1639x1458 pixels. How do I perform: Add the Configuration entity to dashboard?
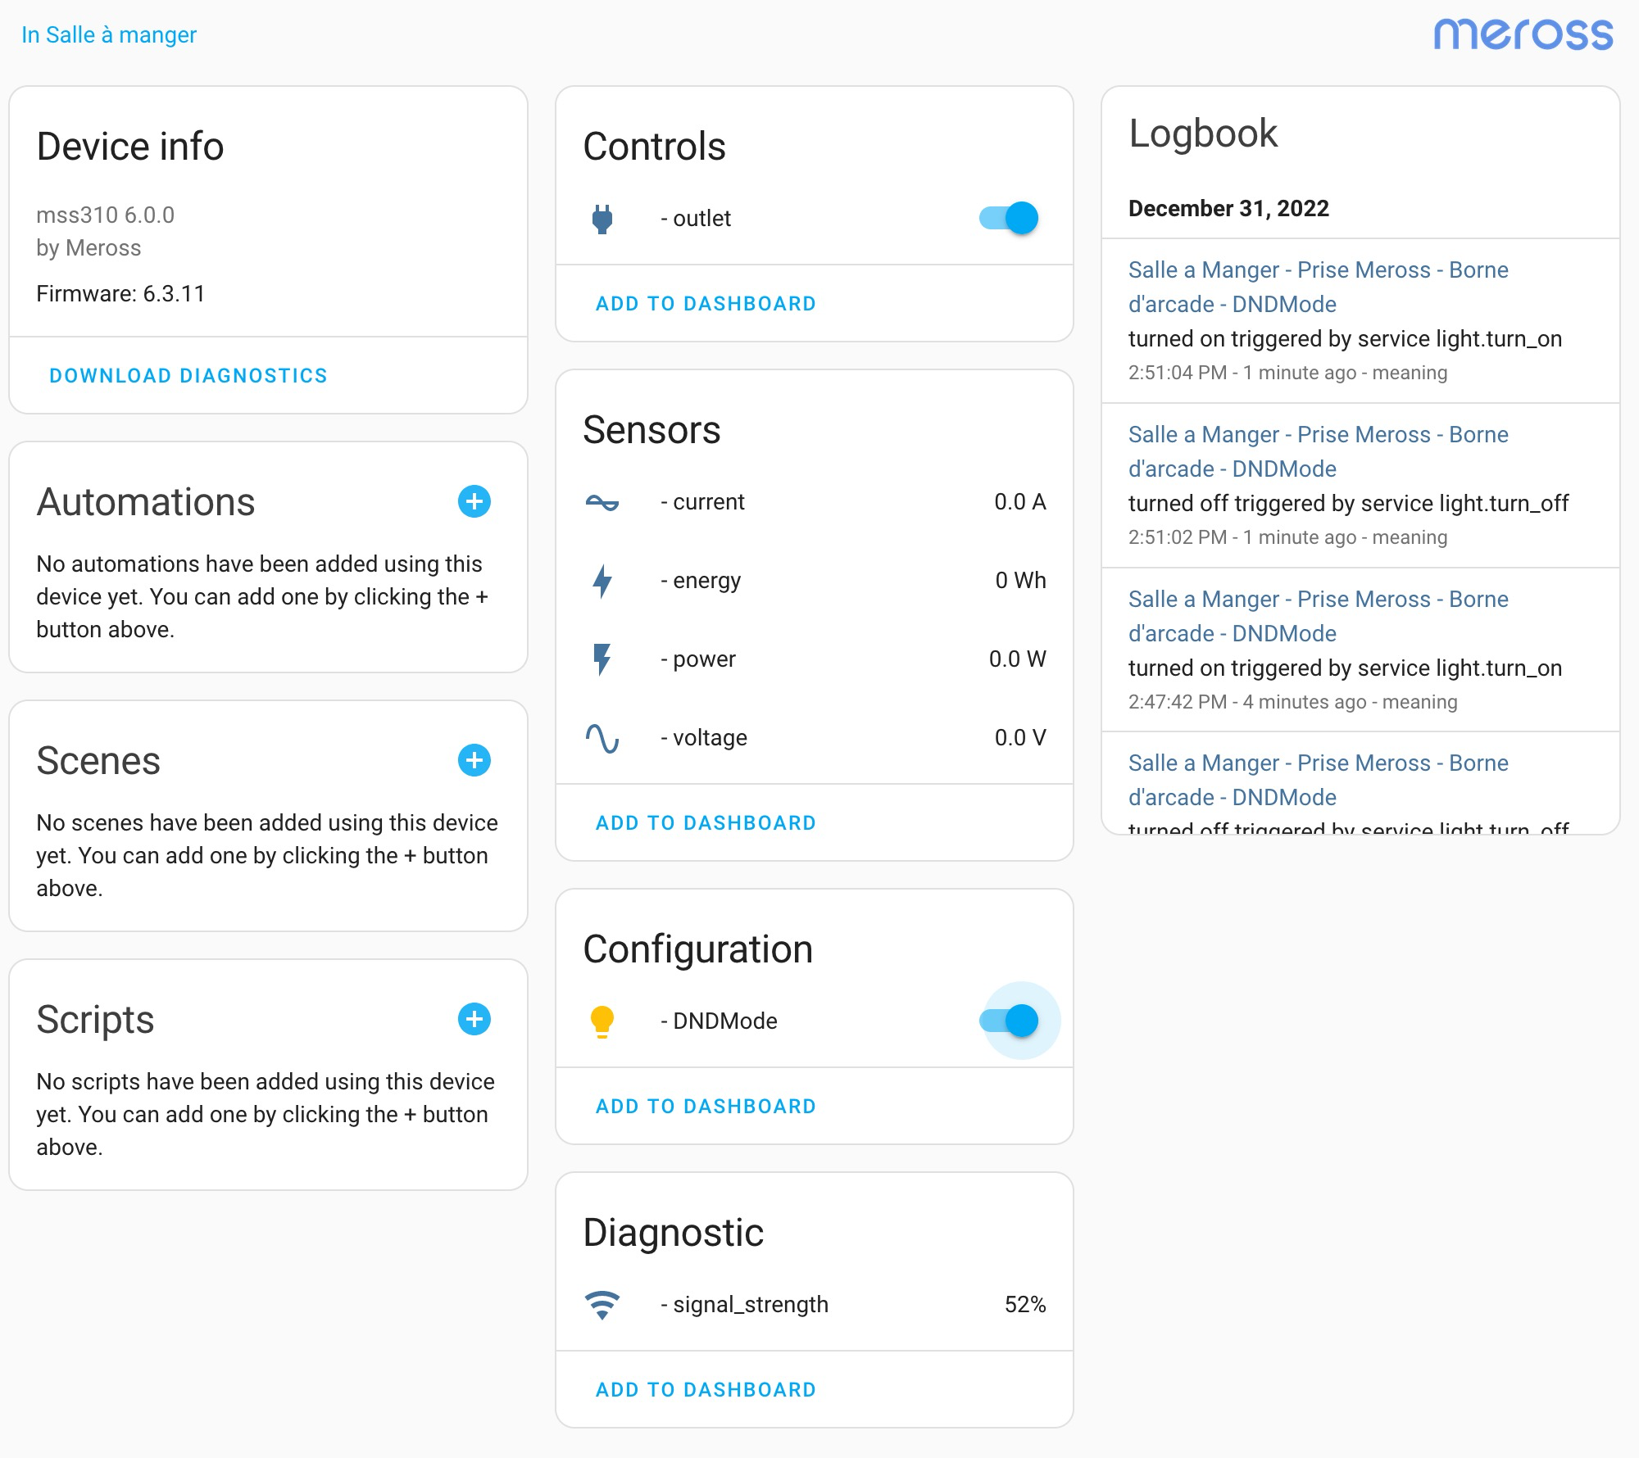point(705,1106)
